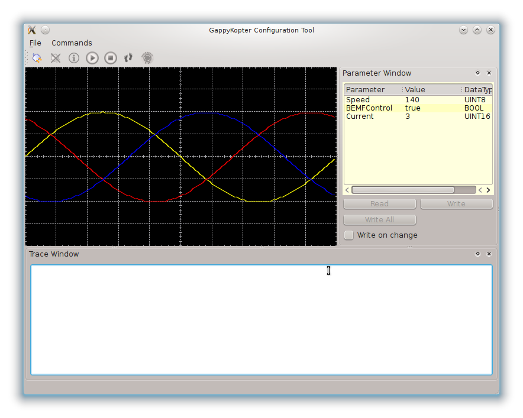Click the Current value 3
The width and height of the screenshot is (523, 418).
click(x=408, y=116)
